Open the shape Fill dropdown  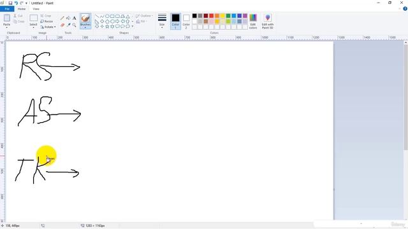click(142, 22)
